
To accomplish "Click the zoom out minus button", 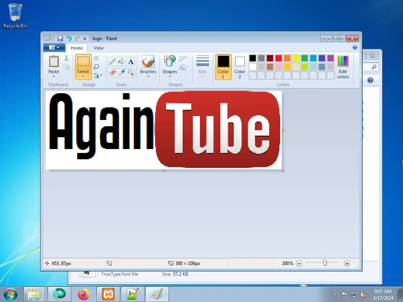I will [299, 263].
